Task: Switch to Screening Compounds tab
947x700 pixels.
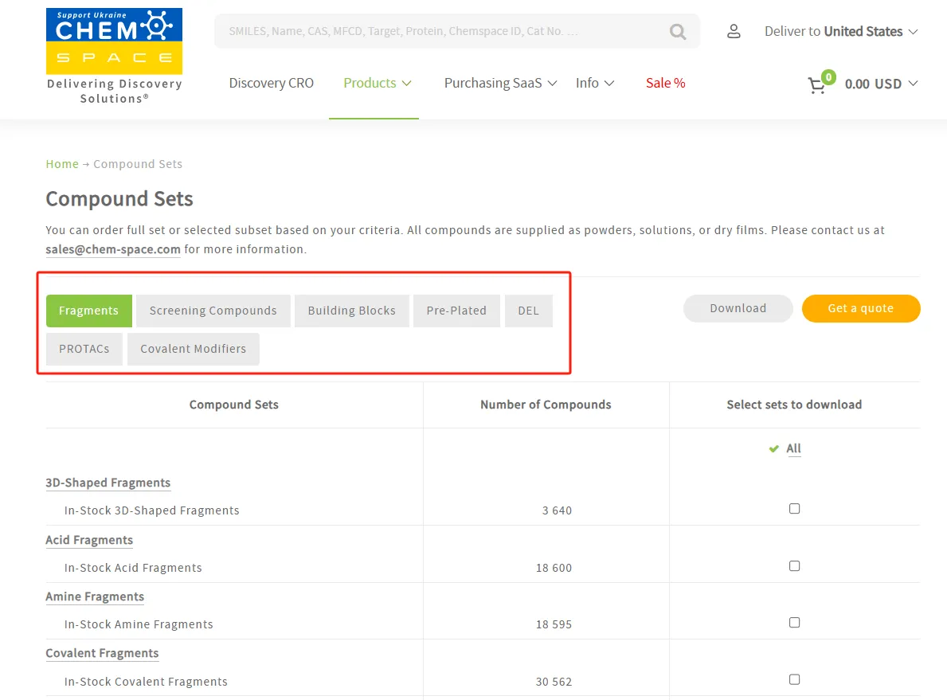Action: coord(213,311)
